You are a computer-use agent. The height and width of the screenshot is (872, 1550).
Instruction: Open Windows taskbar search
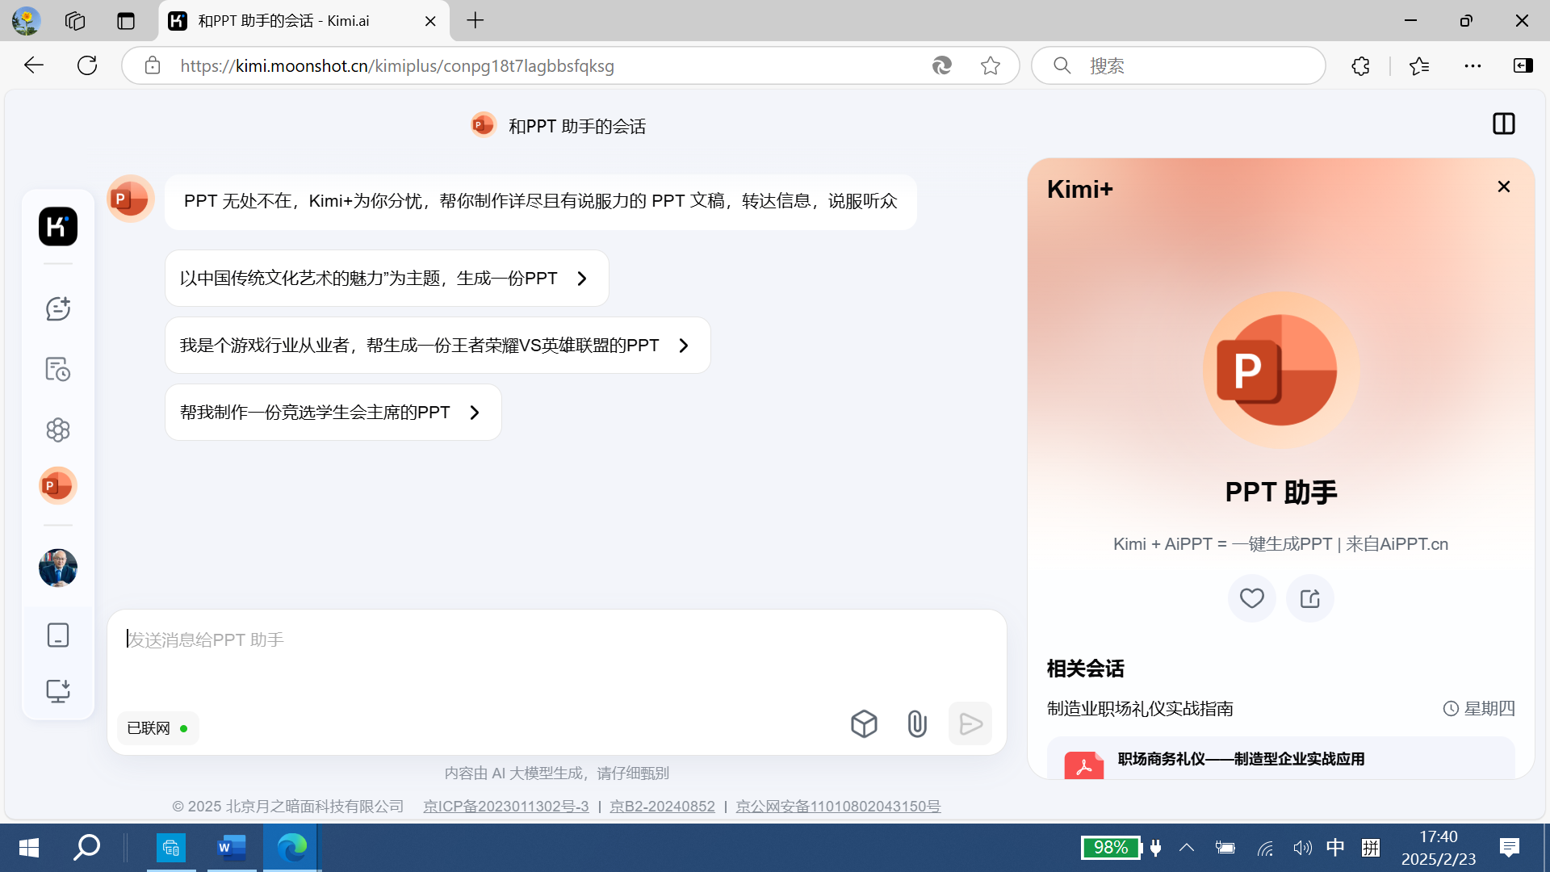[x=86, y=848]
